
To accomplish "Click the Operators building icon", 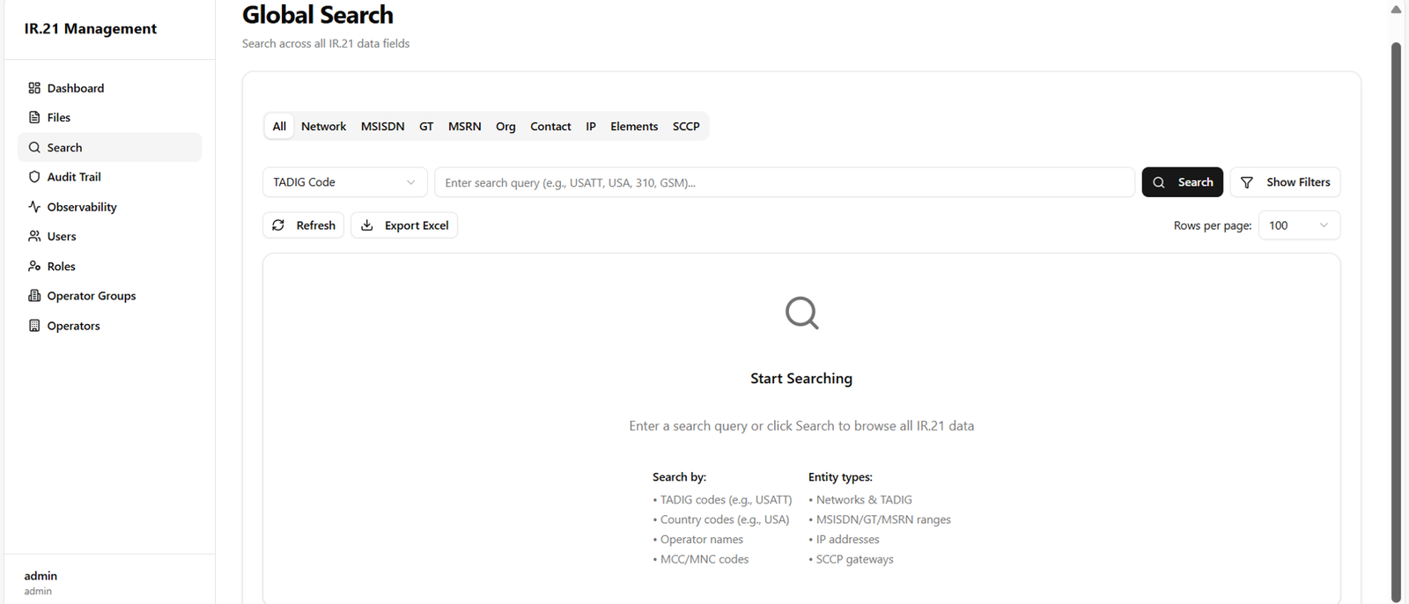I will click(x=34, y=326).
